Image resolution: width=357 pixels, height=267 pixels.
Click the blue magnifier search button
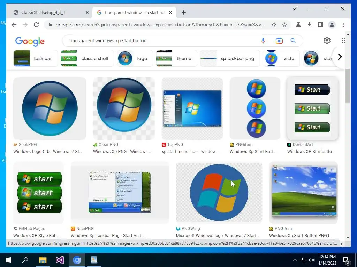[x=293, y=41]
